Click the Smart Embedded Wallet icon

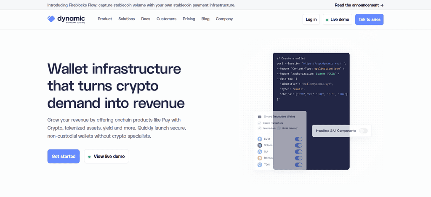coord(260,117)
